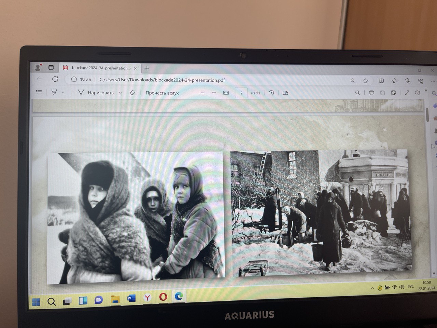Open Edge sidebar search icon
Viewport: 437px width, 328px height.
[434, 93]
